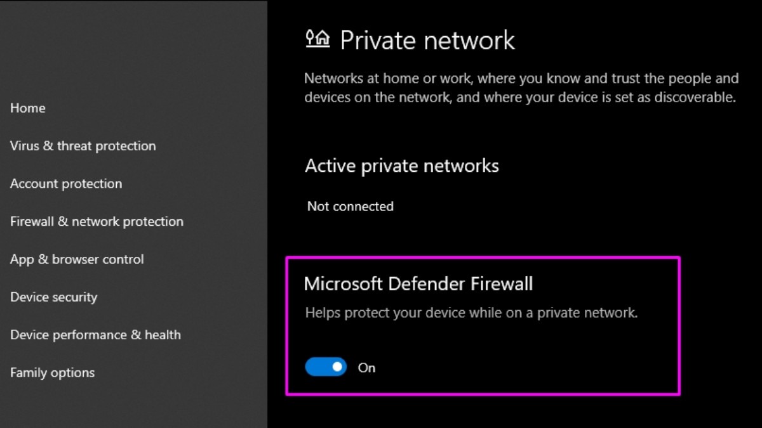Select Family options in sidebar
Screen dimensions: 762x428
point(53,373)
